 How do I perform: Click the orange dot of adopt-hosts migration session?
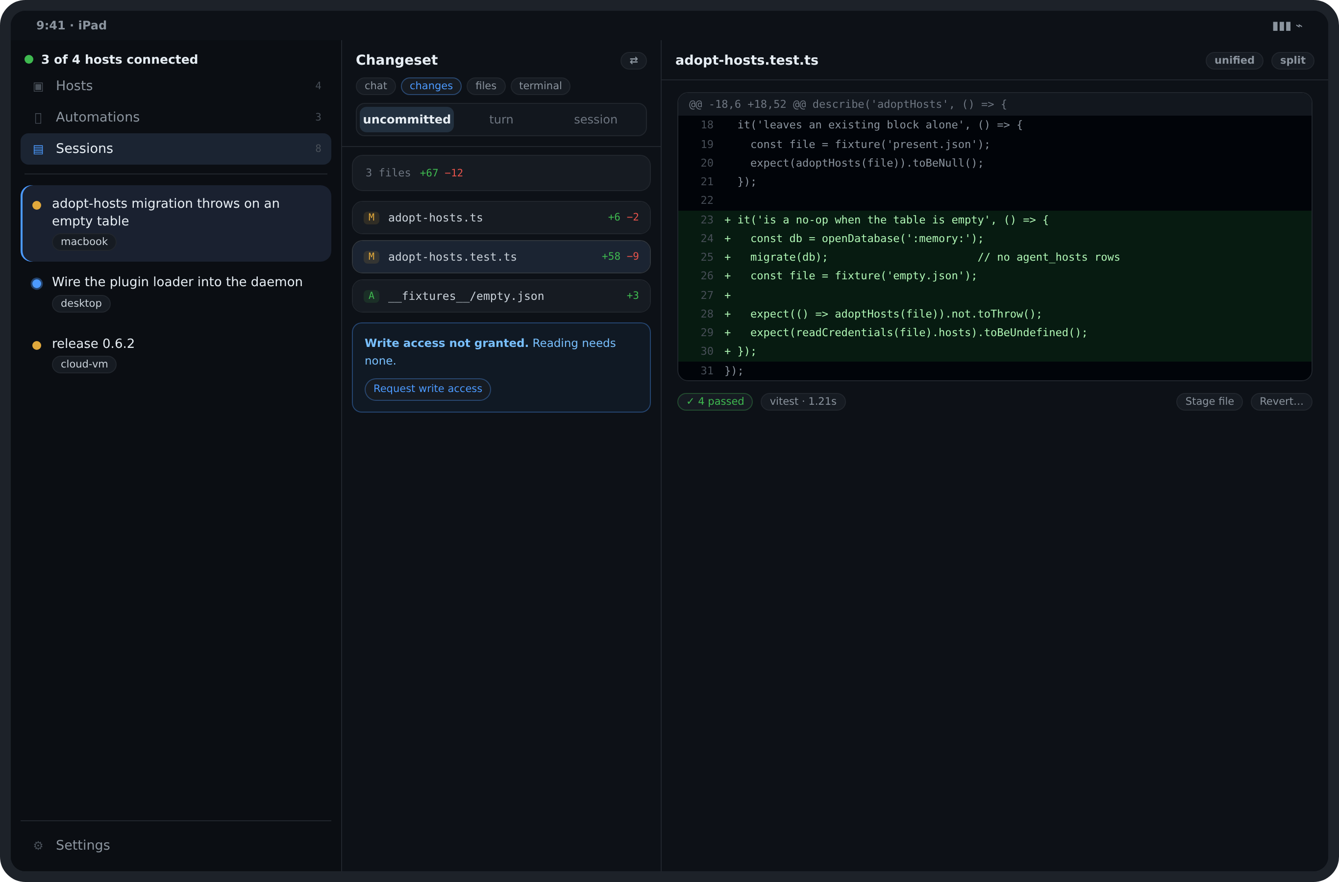[37, 205]
